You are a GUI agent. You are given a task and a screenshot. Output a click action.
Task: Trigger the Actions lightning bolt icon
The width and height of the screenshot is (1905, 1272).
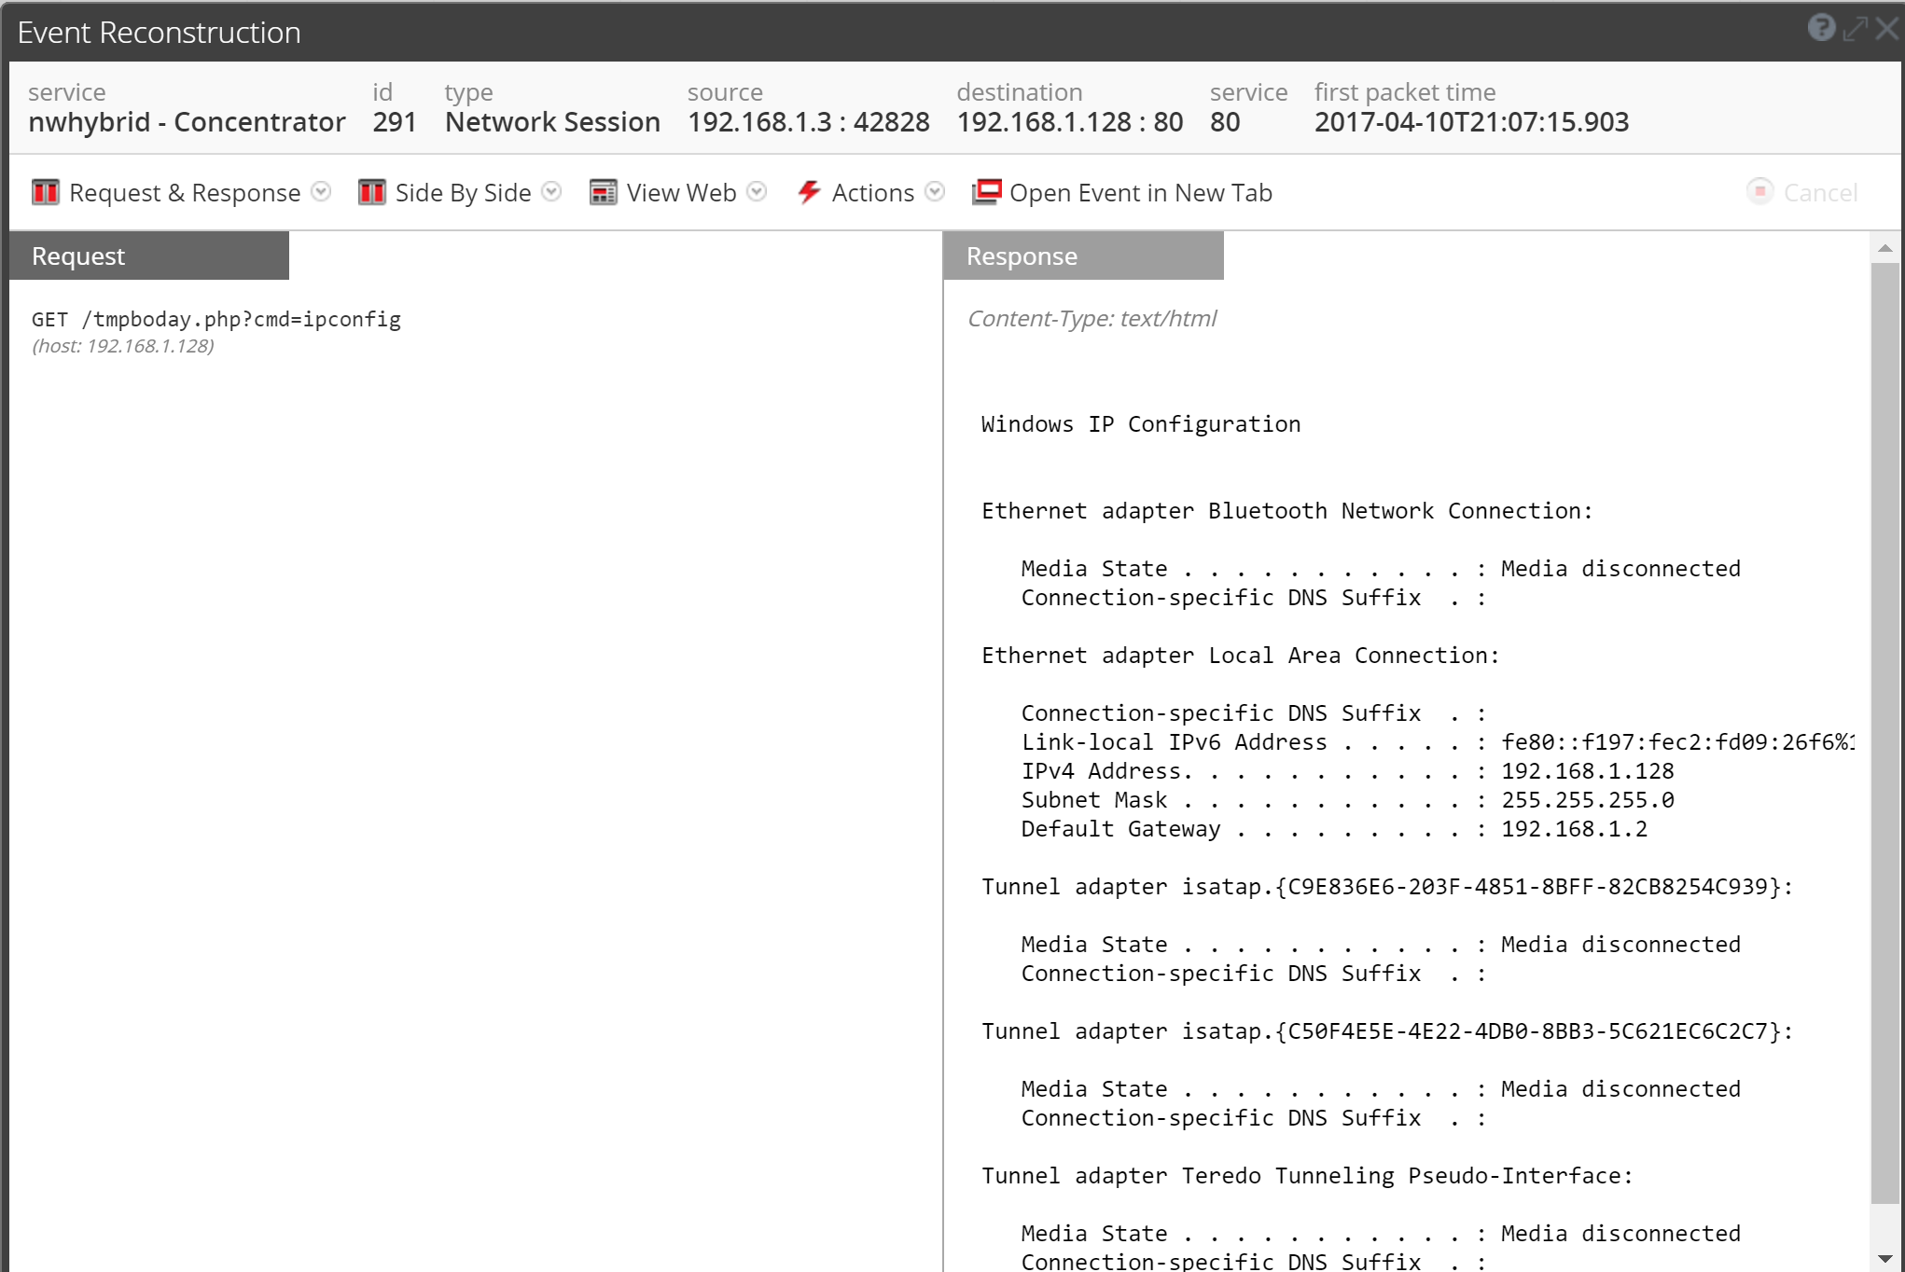tap(808, 191)
